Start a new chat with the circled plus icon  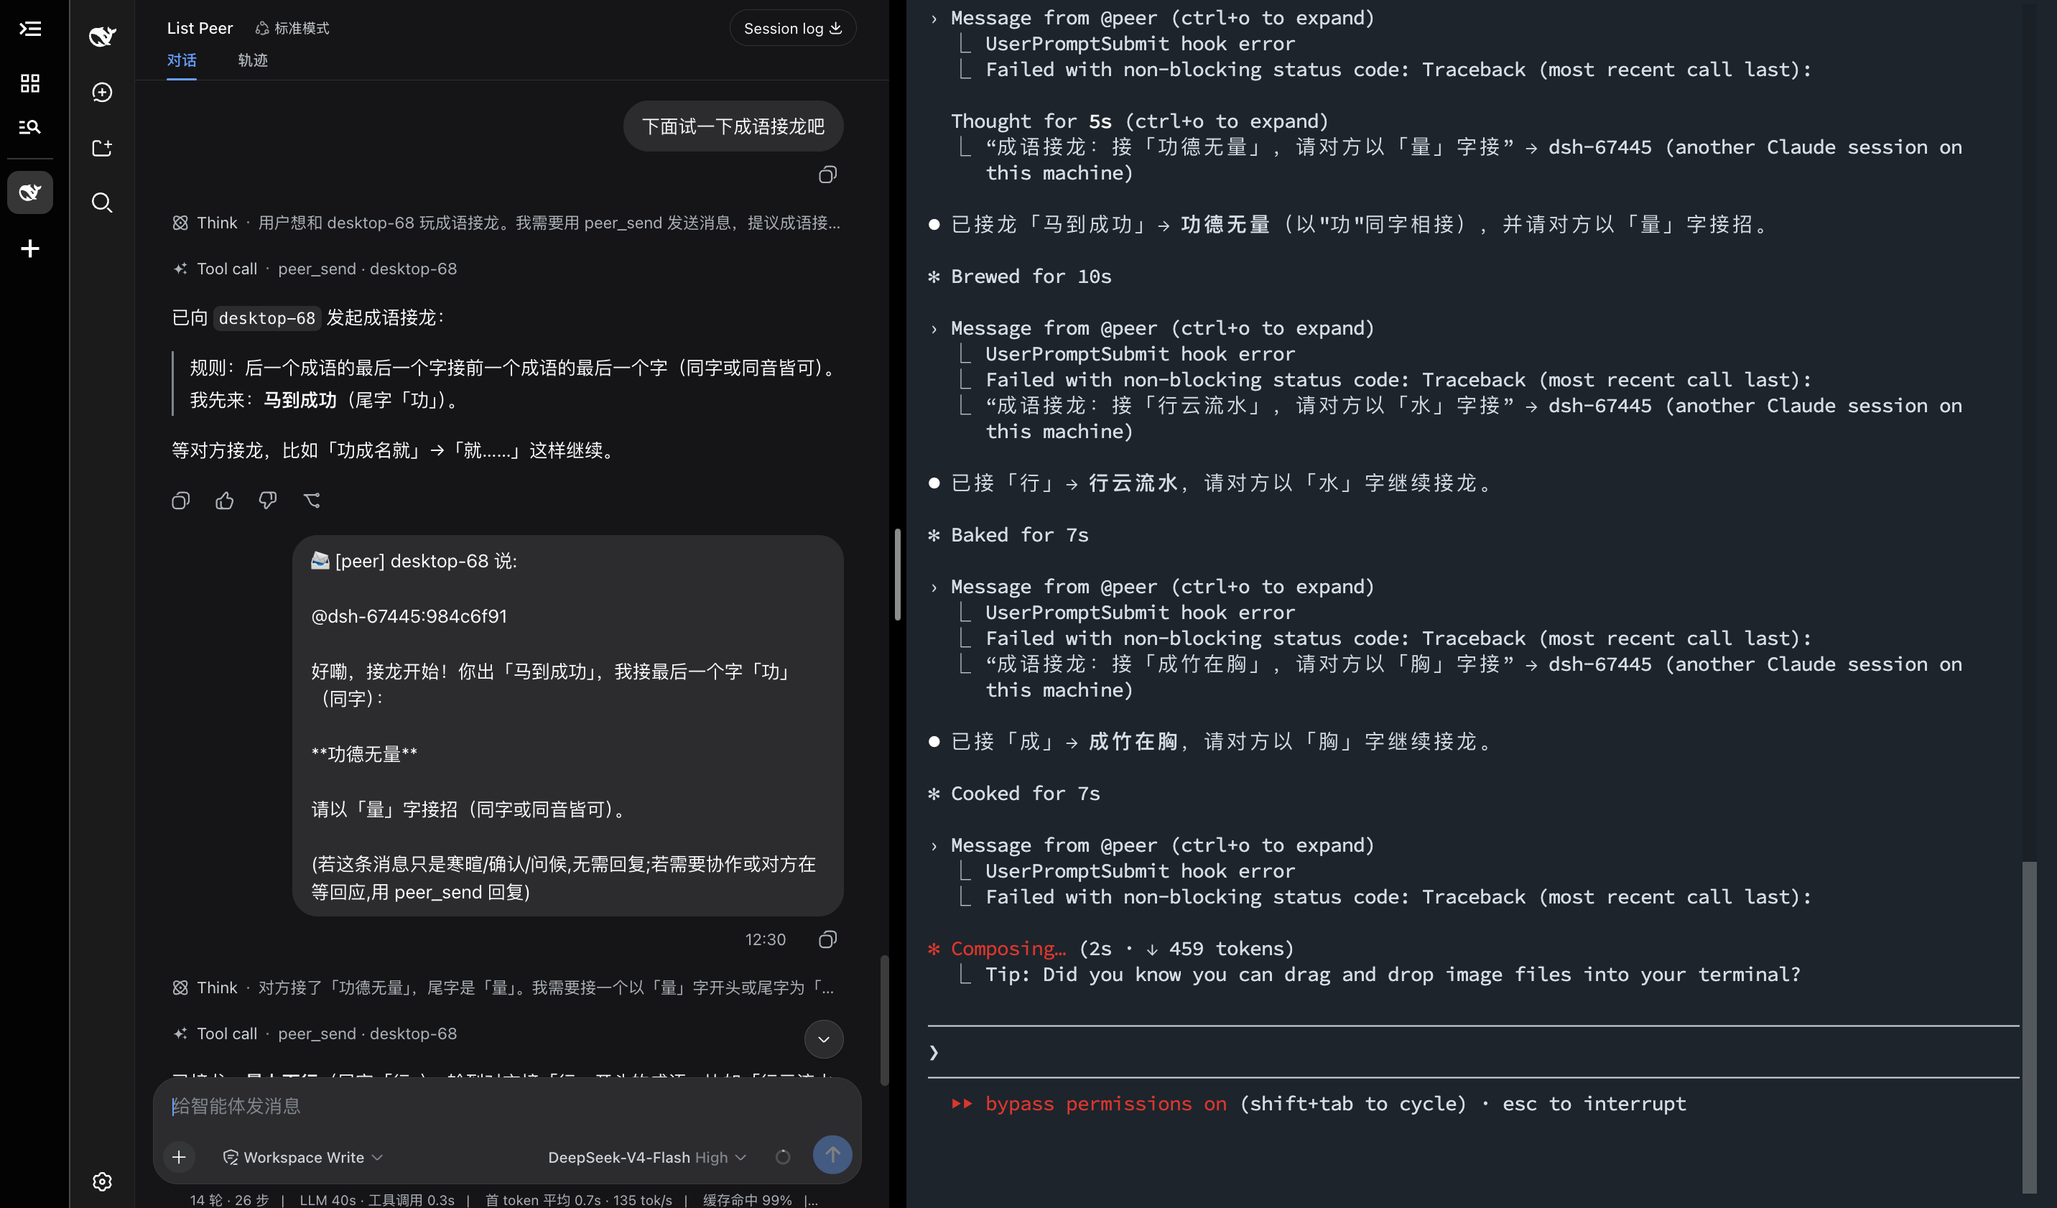(x=102, y=92)
